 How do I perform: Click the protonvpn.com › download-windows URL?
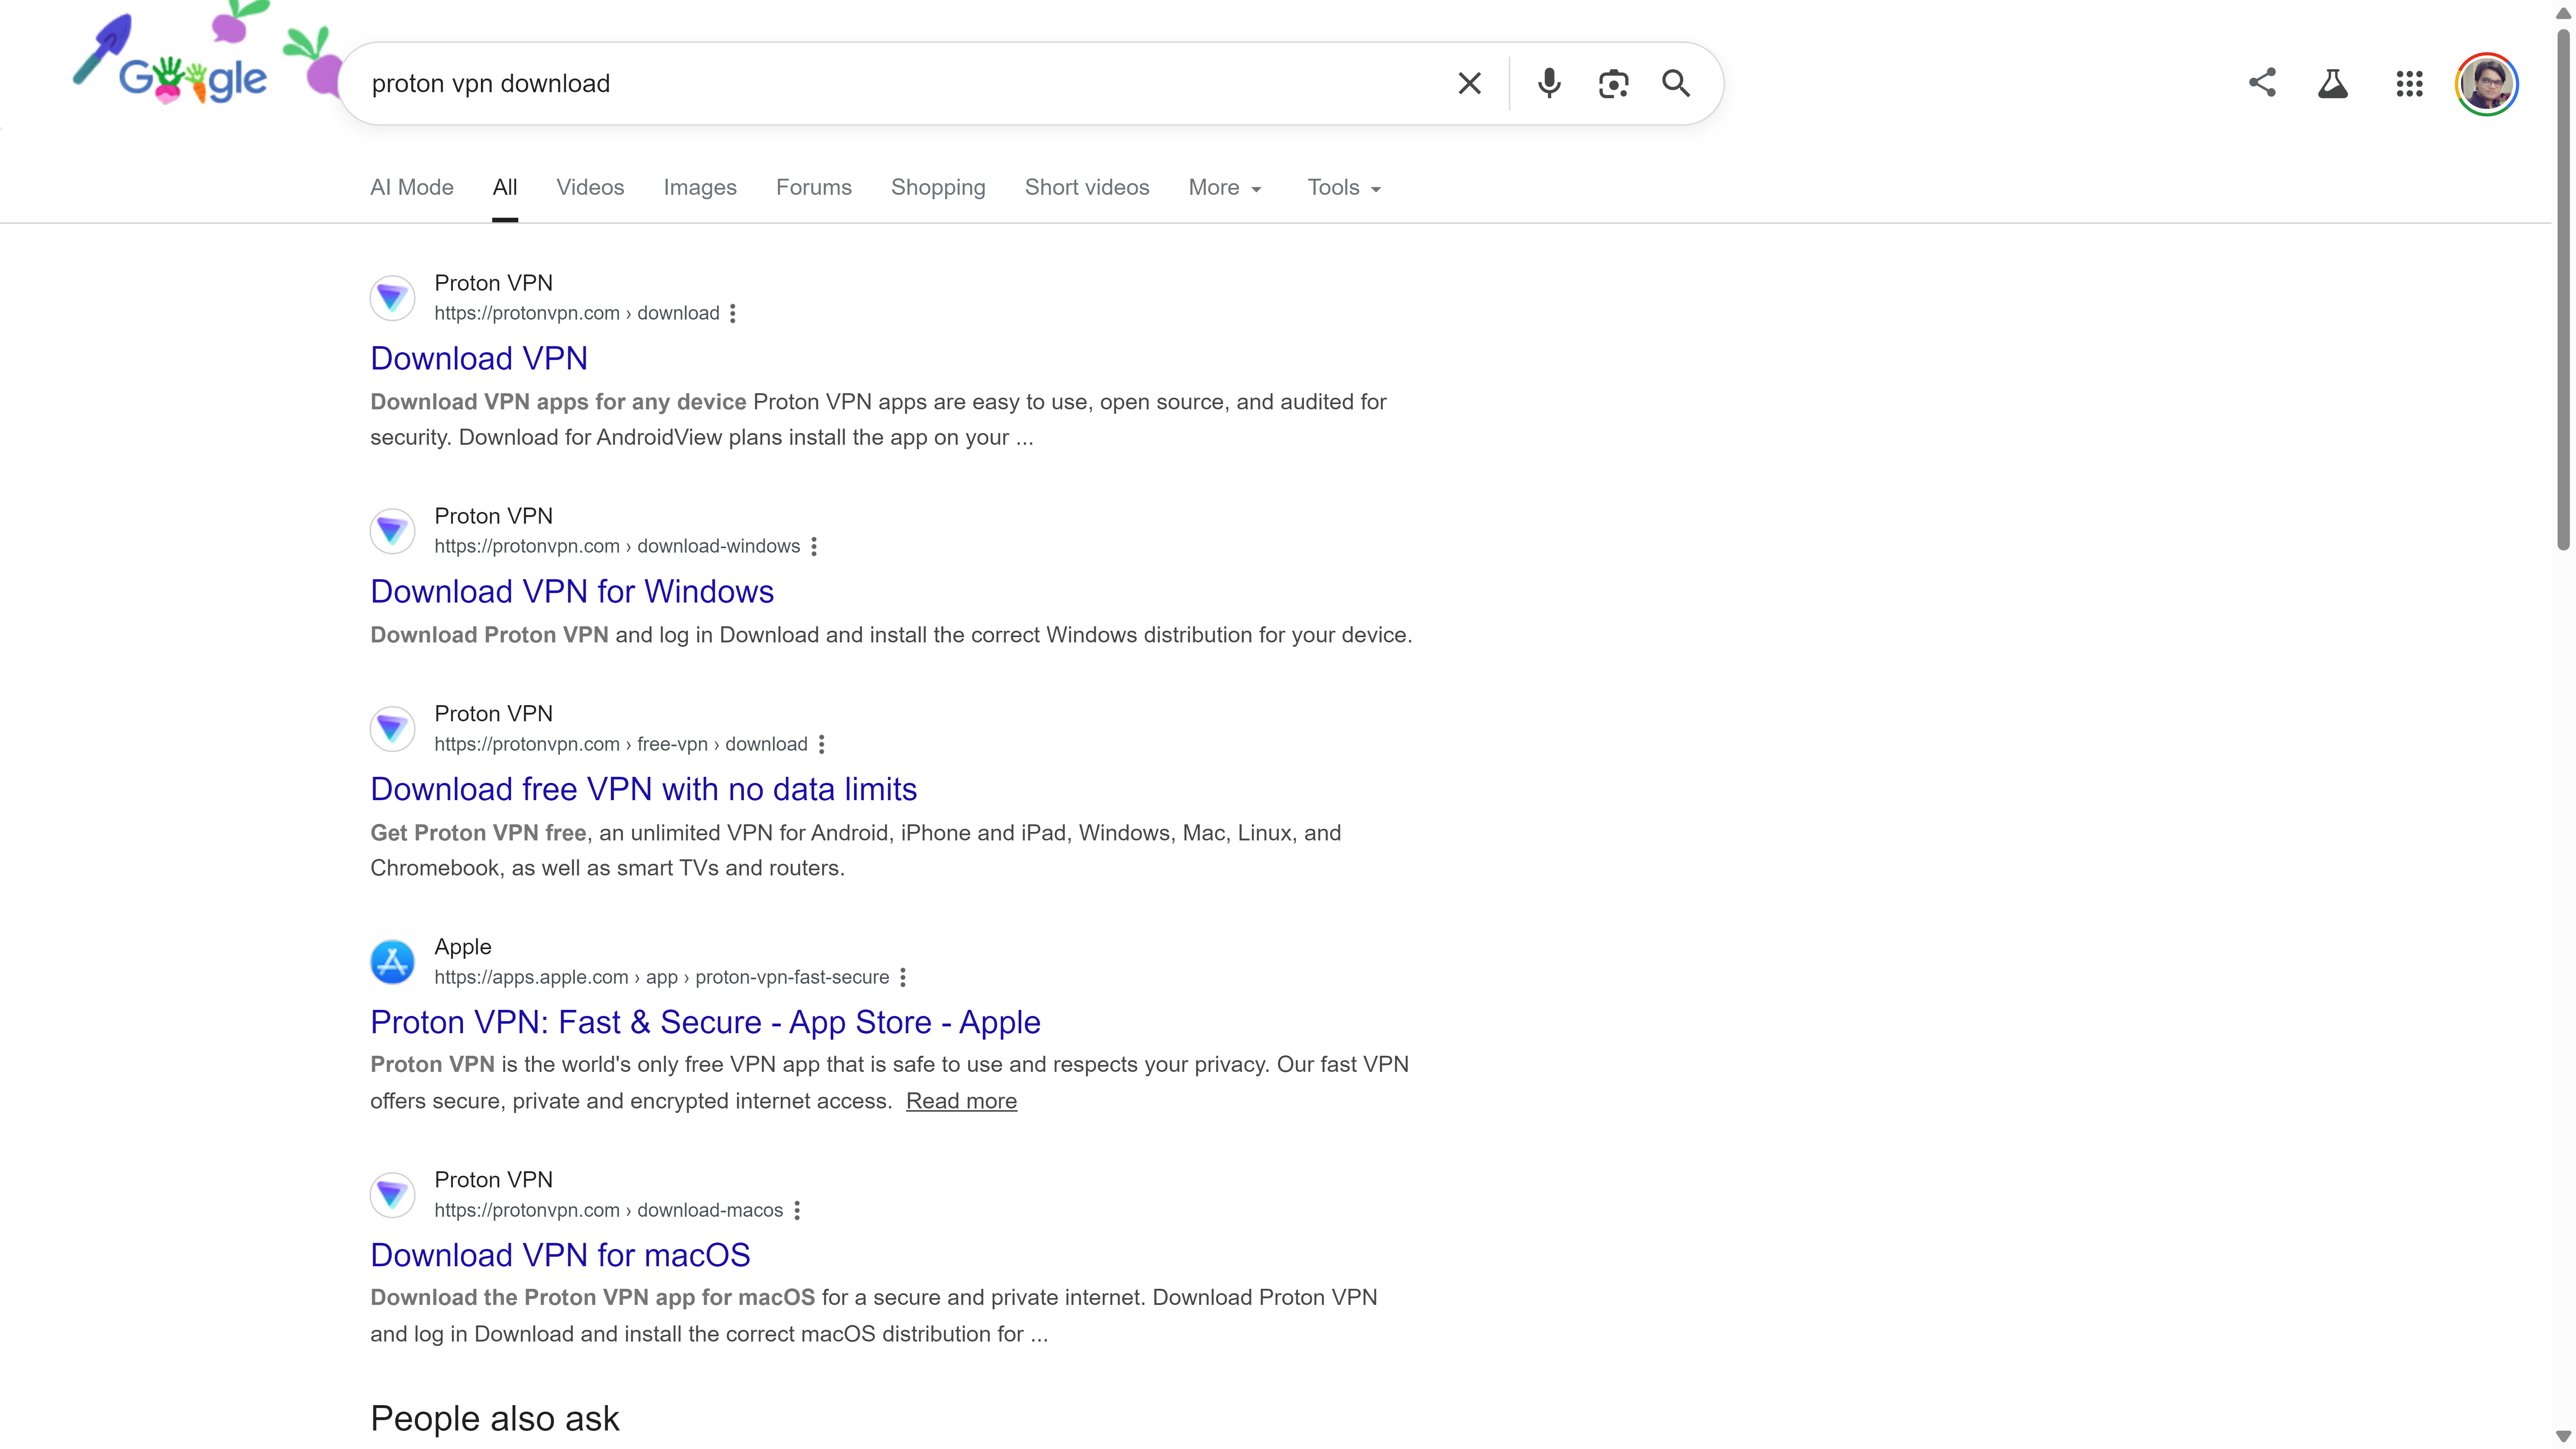click(x=617, y=546)
